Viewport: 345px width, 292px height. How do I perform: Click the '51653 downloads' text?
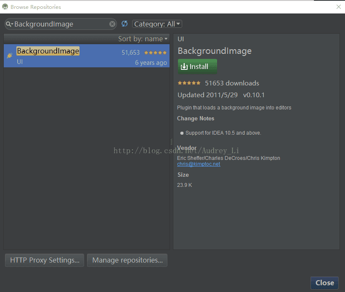pos(232,83)
